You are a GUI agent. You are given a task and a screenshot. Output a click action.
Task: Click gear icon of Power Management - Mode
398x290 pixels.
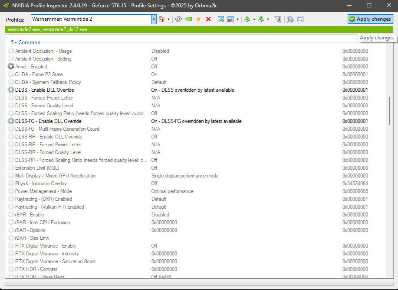[11, 191]
